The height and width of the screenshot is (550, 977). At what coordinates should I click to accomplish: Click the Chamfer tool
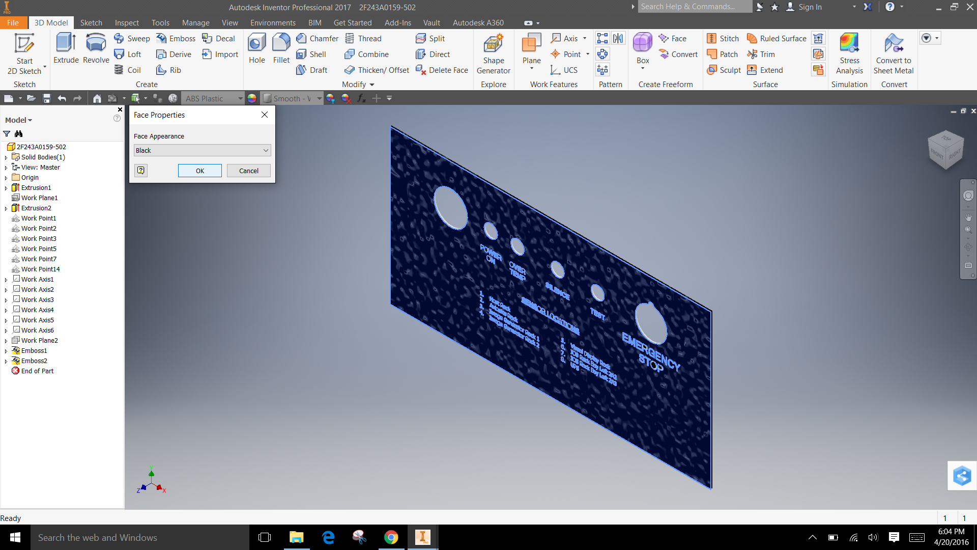click(317, 38)
